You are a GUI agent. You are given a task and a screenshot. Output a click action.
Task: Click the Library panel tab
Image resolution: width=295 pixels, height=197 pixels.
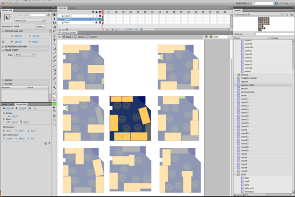pyautogui.click(x=238, y=10)
